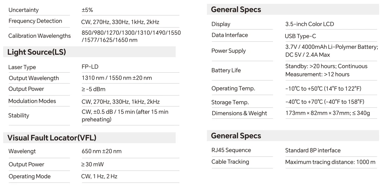Image resolution: width=384 pixels, height=186 pixels.
Task: Select the Storage Temp. label
Action: click(230, 102)
